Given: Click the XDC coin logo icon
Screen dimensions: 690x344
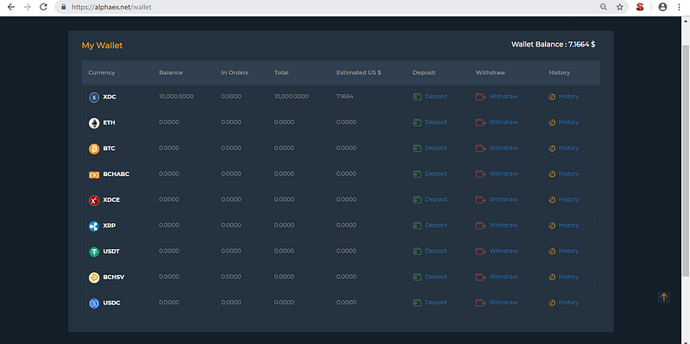Looking at the screenshot, I should point(94,97).
